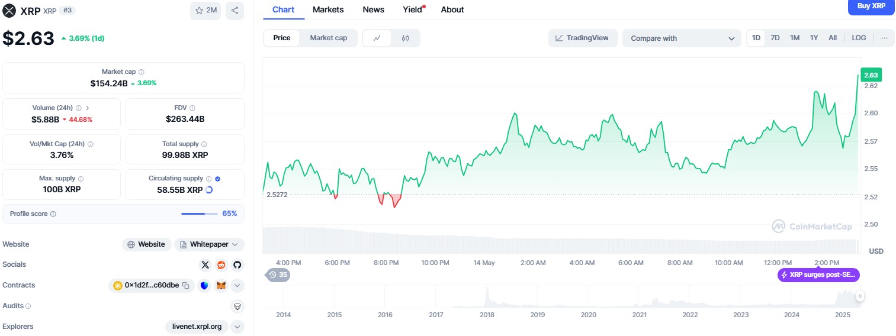Screen dimensions: 896x336
Task: Open the GitHub social icon
Action: point(237,265)
